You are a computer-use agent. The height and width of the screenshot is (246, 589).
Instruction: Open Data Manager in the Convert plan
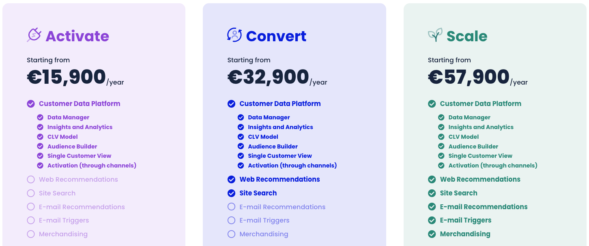(269, 117)
